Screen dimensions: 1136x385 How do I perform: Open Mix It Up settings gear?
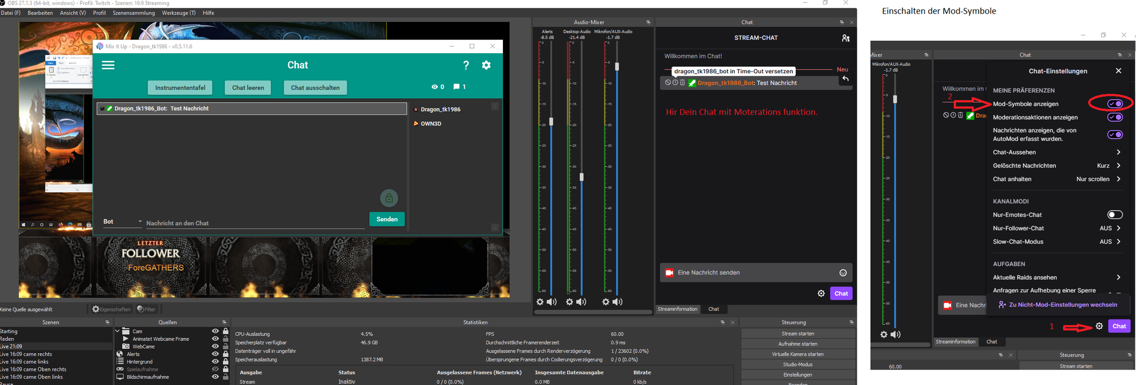486,65
